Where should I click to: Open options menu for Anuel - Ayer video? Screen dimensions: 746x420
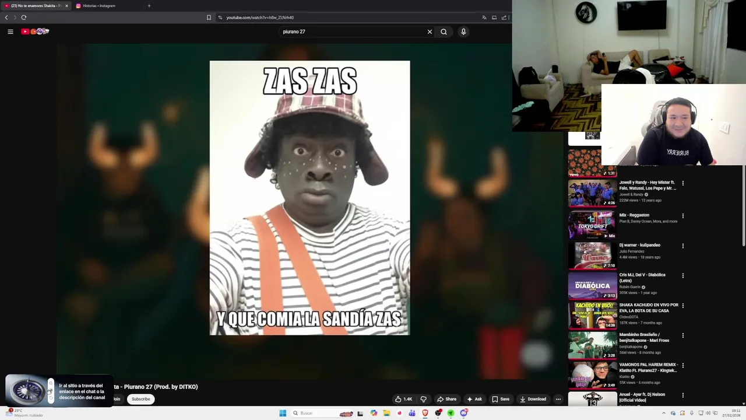coord(683,395)
